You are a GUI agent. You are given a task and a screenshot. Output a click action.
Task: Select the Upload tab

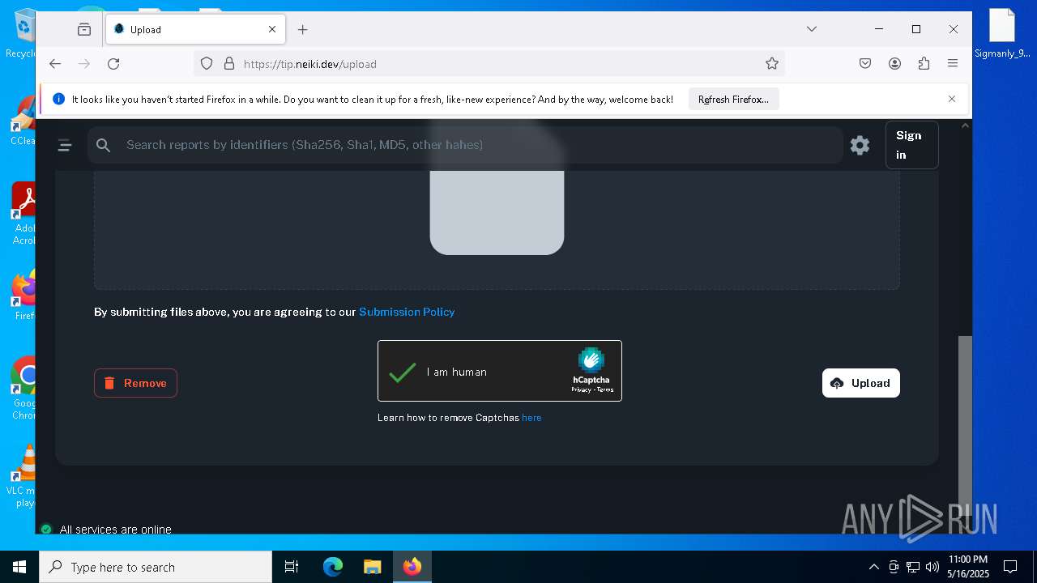pos(194,29)
